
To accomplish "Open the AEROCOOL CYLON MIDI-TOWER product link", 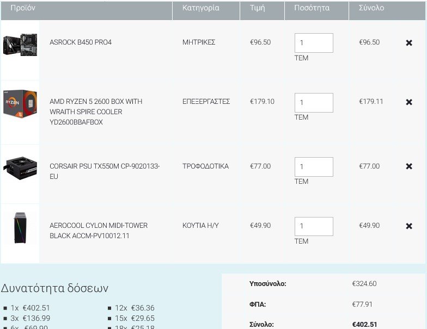I will click(x=99, y=231).
